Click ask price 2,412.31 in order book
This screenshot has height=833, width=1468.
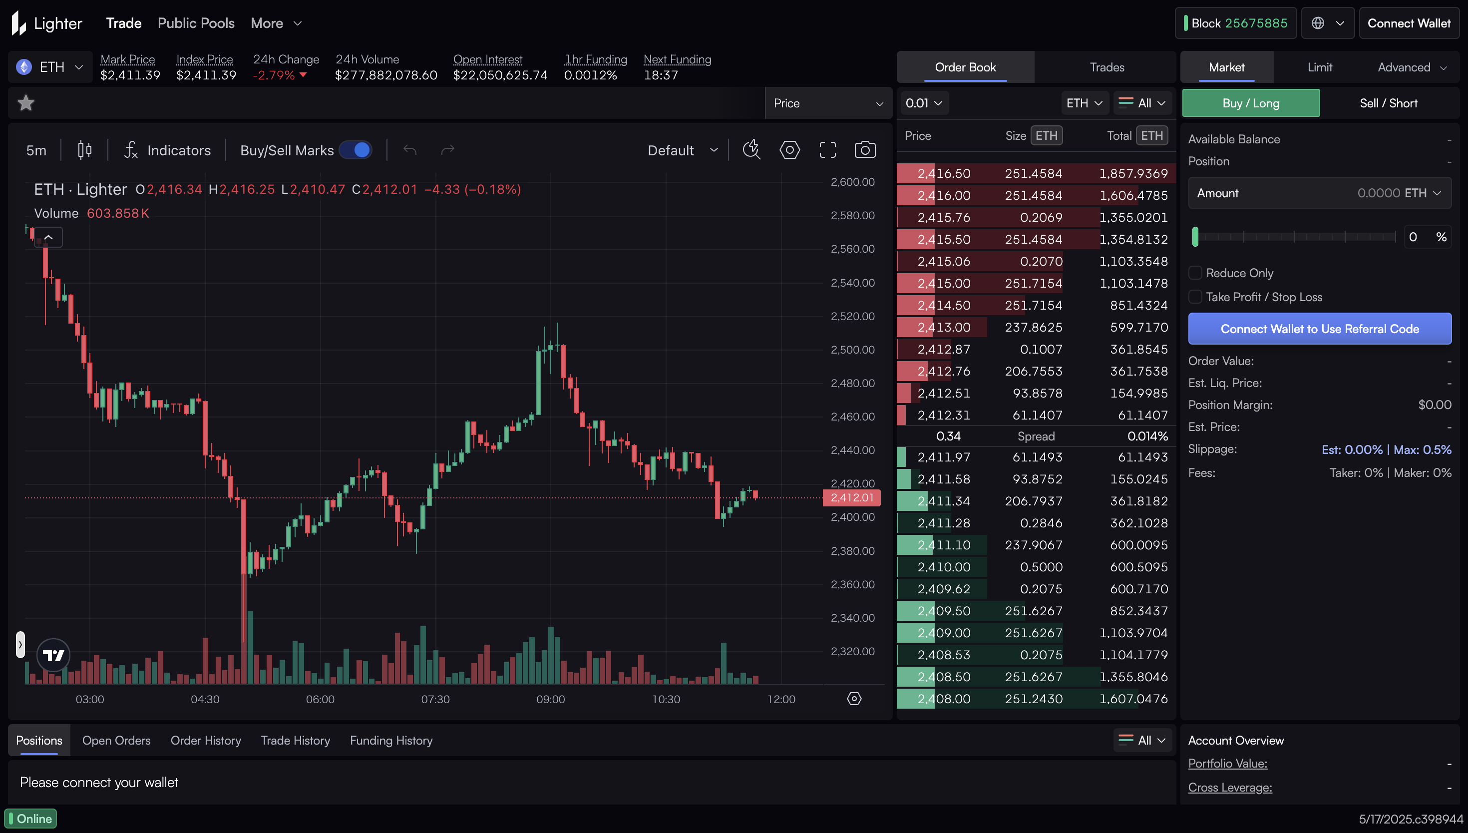[x=944, y=415]
